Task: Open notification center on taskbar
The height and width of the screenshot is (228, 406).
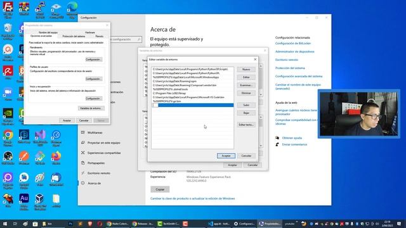Action: click(399, 224)
